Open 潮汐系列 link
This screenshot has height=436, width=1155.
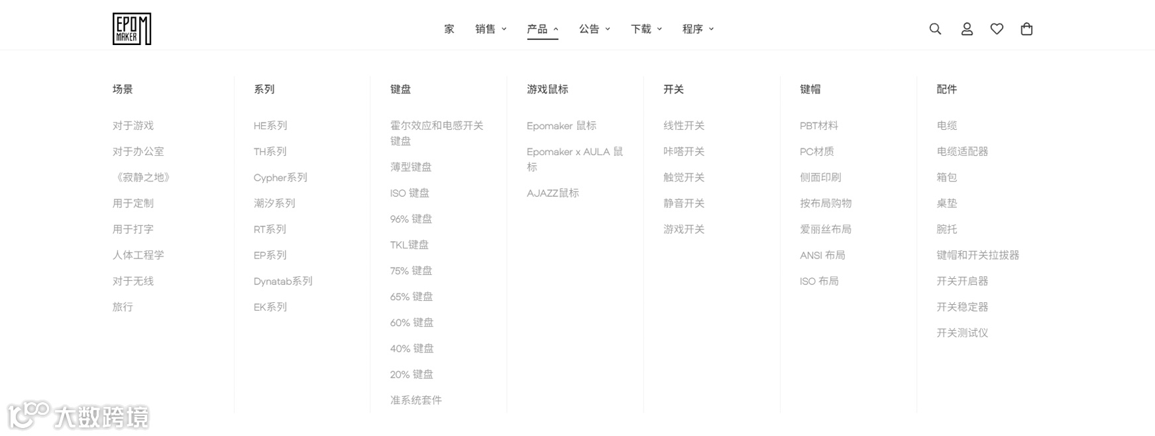[274, 203]
